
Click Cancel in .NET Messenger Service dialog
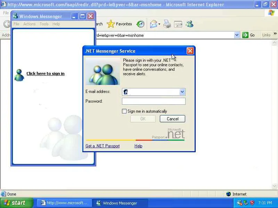tap(172, 119)
